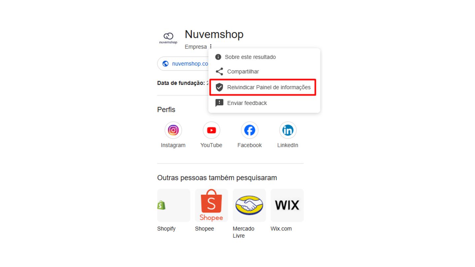The width and height of the screenshot is (475, 267).
Task: Open the Facebook profile icon
Action: point(250,130)
